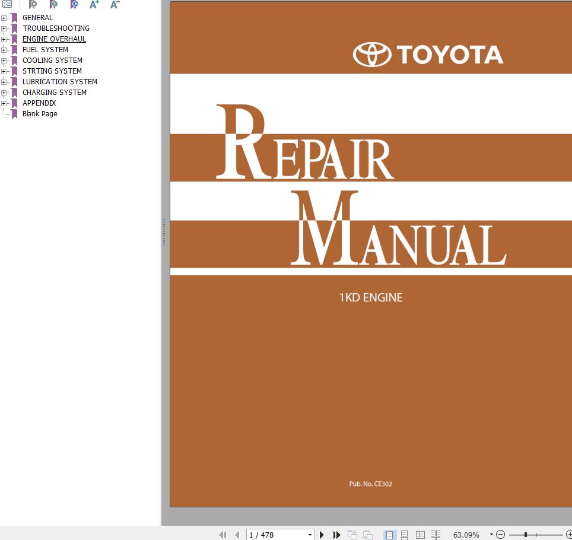Select the ENGINE OVERHAUL bookmark

54,39
